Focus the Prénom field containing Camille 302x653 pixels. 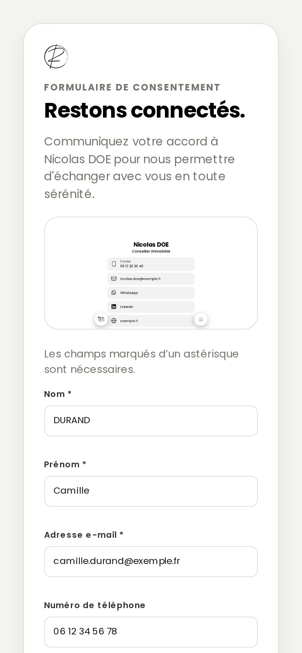(x=151, y=491)
